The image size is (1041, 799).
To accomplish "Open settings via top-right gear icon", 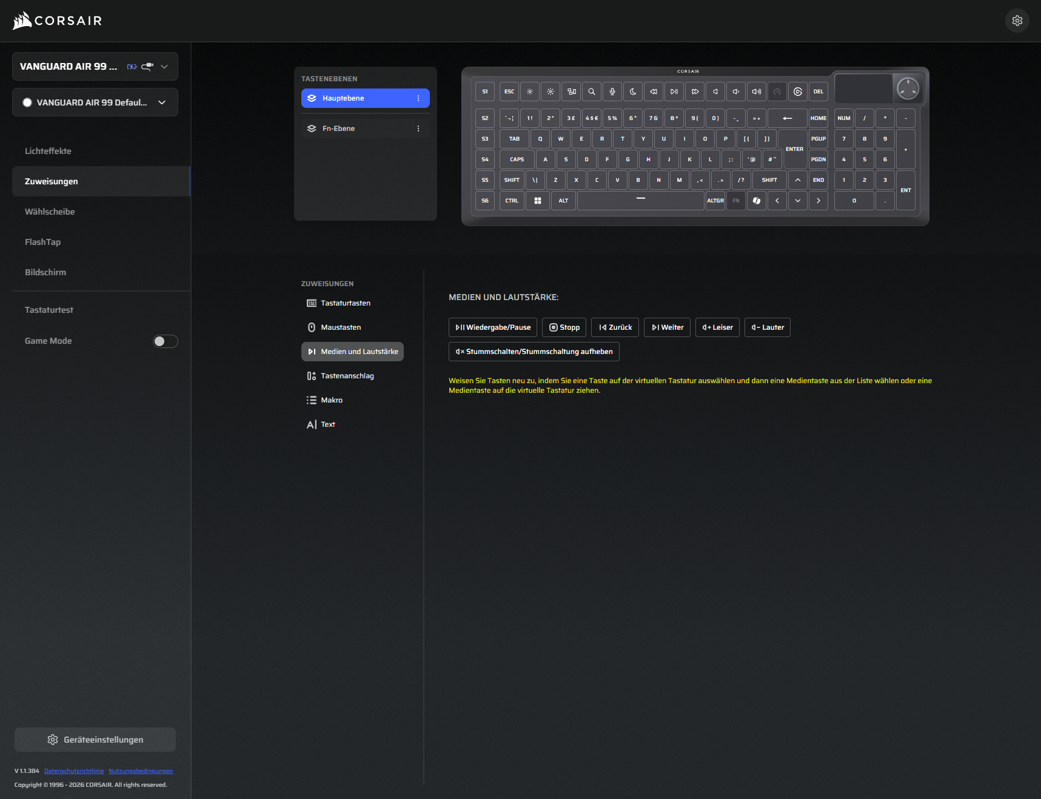I will (x=1017, y=21).
